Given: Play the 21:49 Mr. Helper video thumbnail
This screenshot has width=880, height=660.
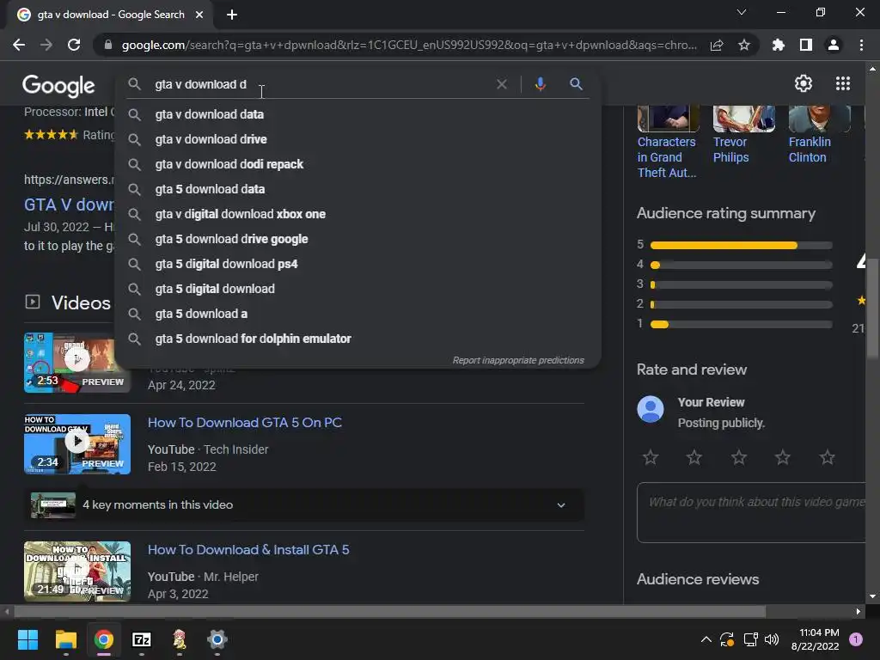Looking at the screenshot, I should [x=76, y=571].
